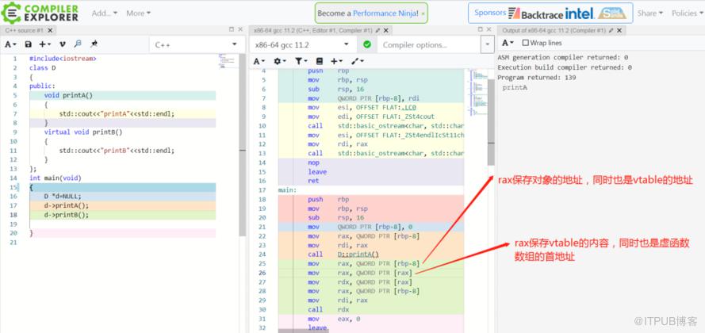Click the Quick-bench icon in source toolbar
The image size is (705, 333).
pos(94,44)
